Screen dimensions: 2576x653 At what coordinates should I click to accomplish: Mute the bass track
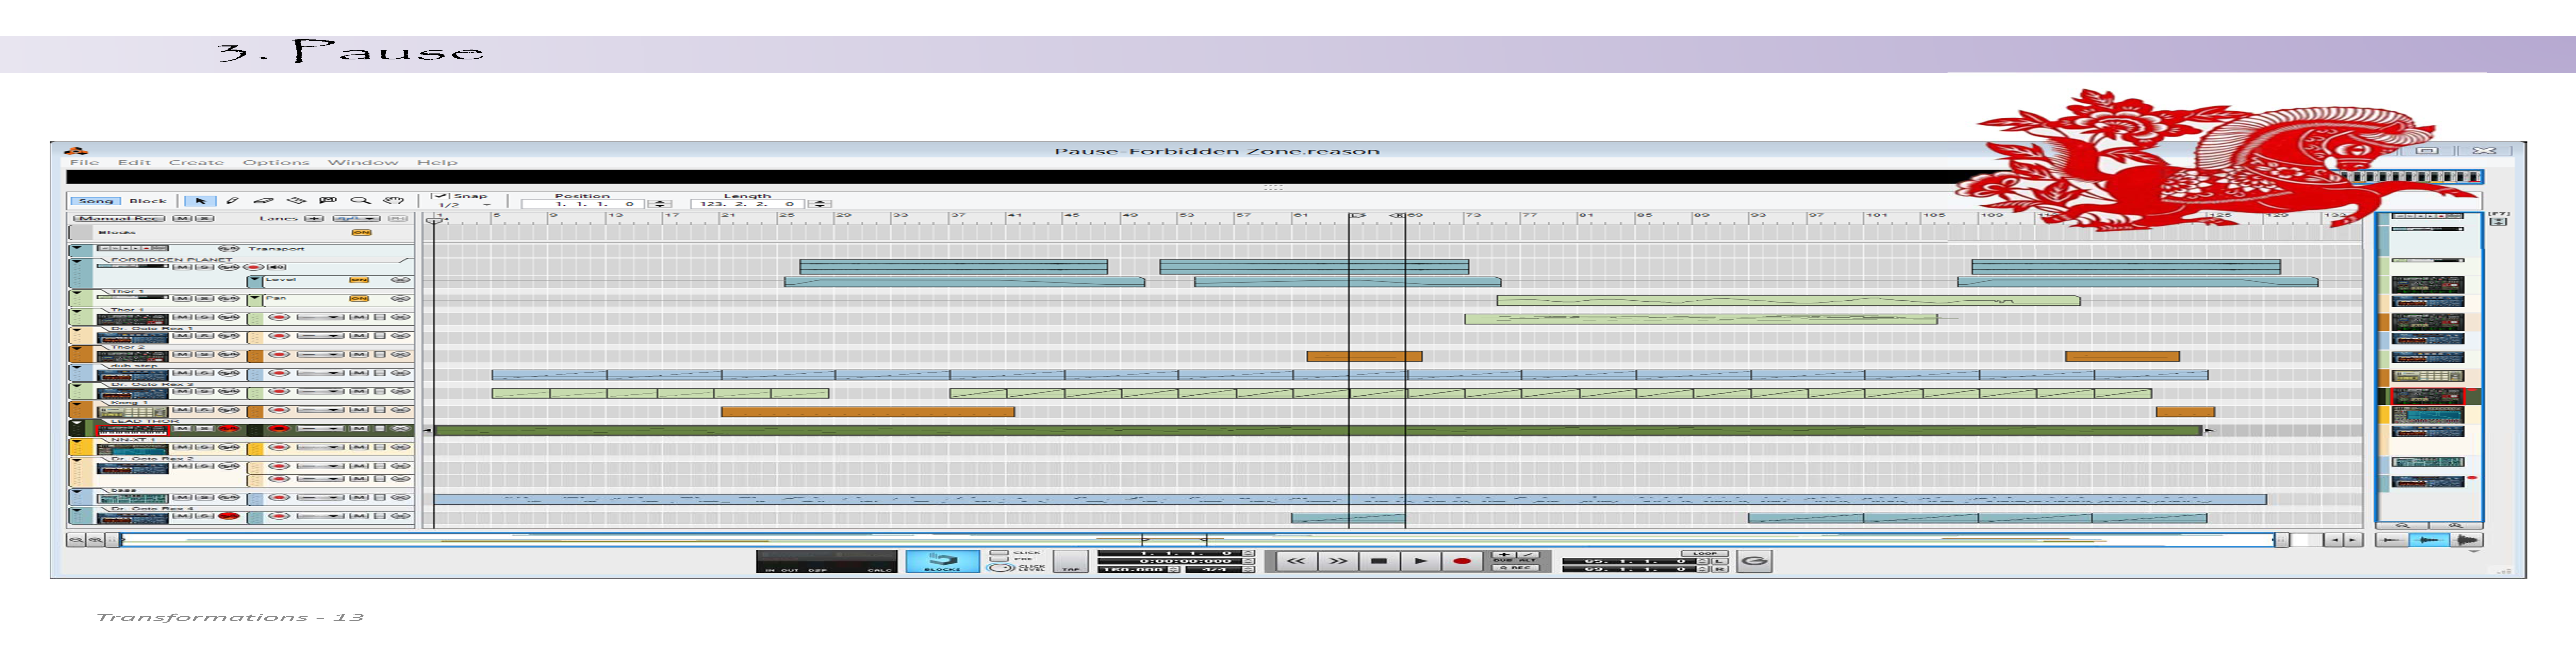point(182,497)
